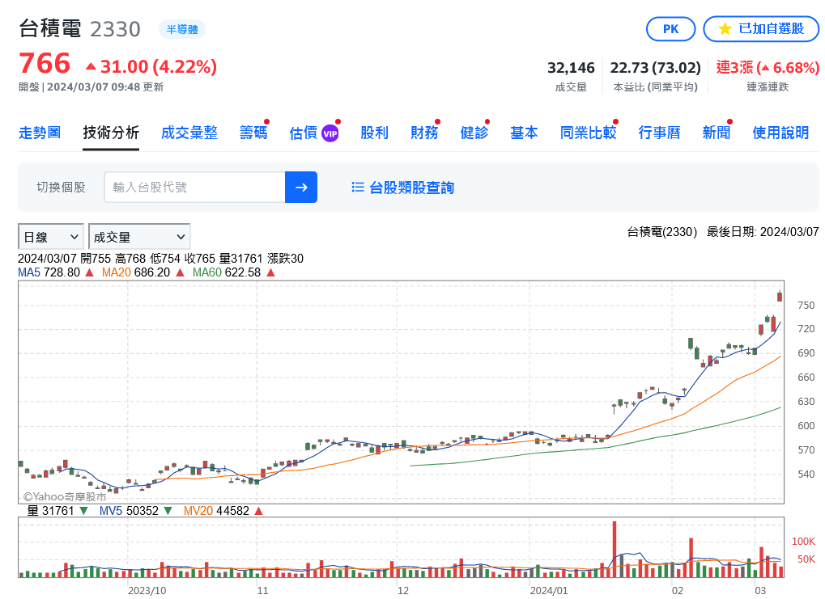Expand the 日線 period dropdown

point(51,237)
